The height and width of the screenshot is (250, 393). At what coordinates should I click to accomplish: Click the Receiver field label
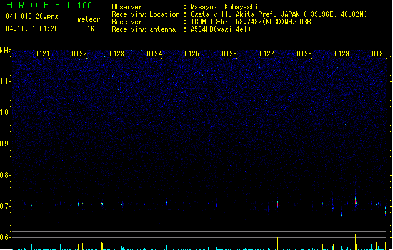coord(127,22)
